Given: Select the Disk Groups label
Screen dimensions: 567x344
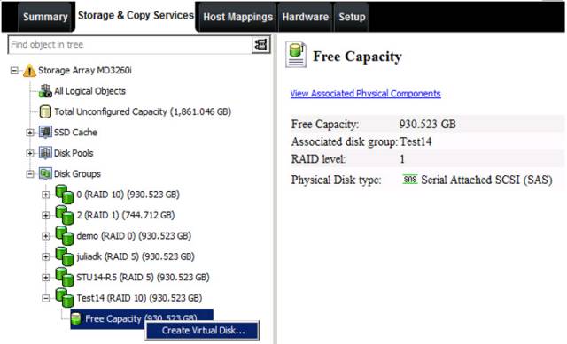Looking at the screenshot, I should [77, 173].
